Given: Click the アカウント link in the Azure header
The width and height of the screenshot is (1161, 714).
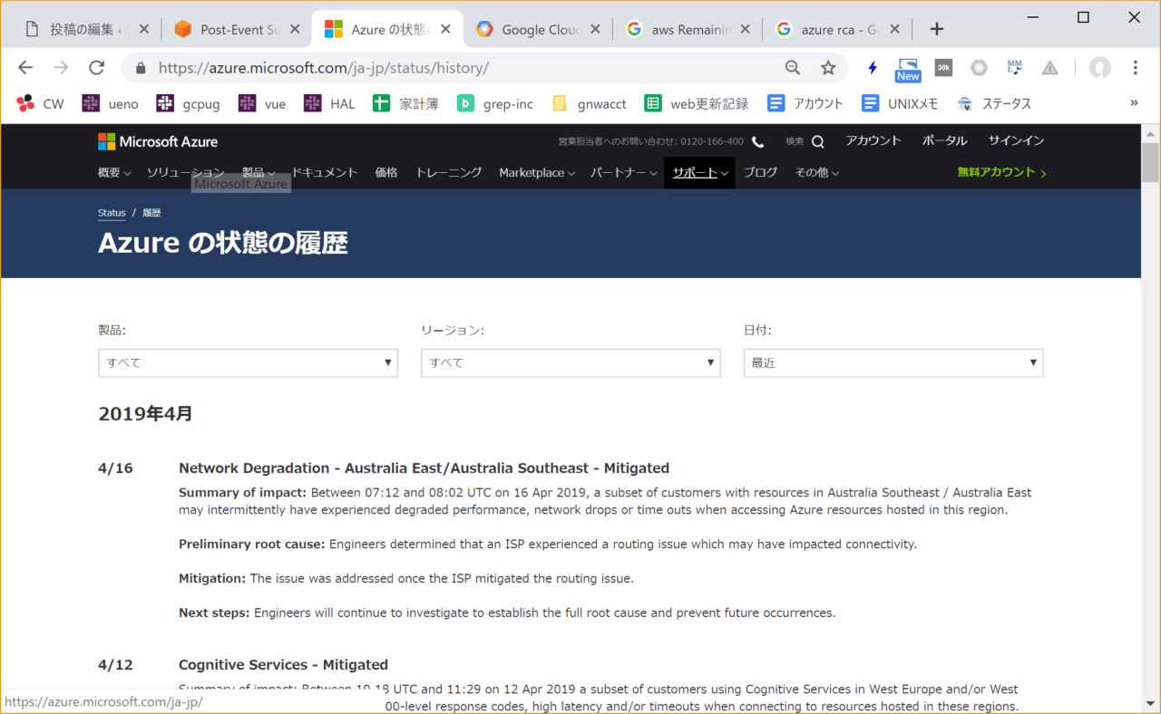Looking at the screenshot, I should point(873,140).
